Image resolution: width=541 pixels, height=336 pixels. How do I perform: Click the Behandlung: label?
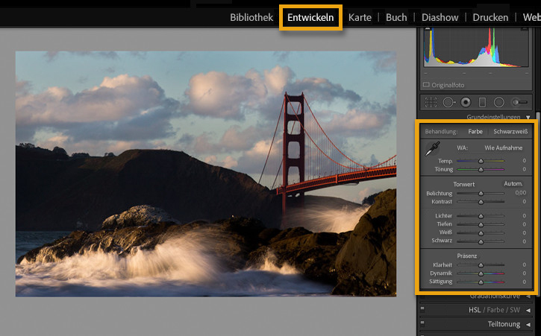click(x=441, y=131)
